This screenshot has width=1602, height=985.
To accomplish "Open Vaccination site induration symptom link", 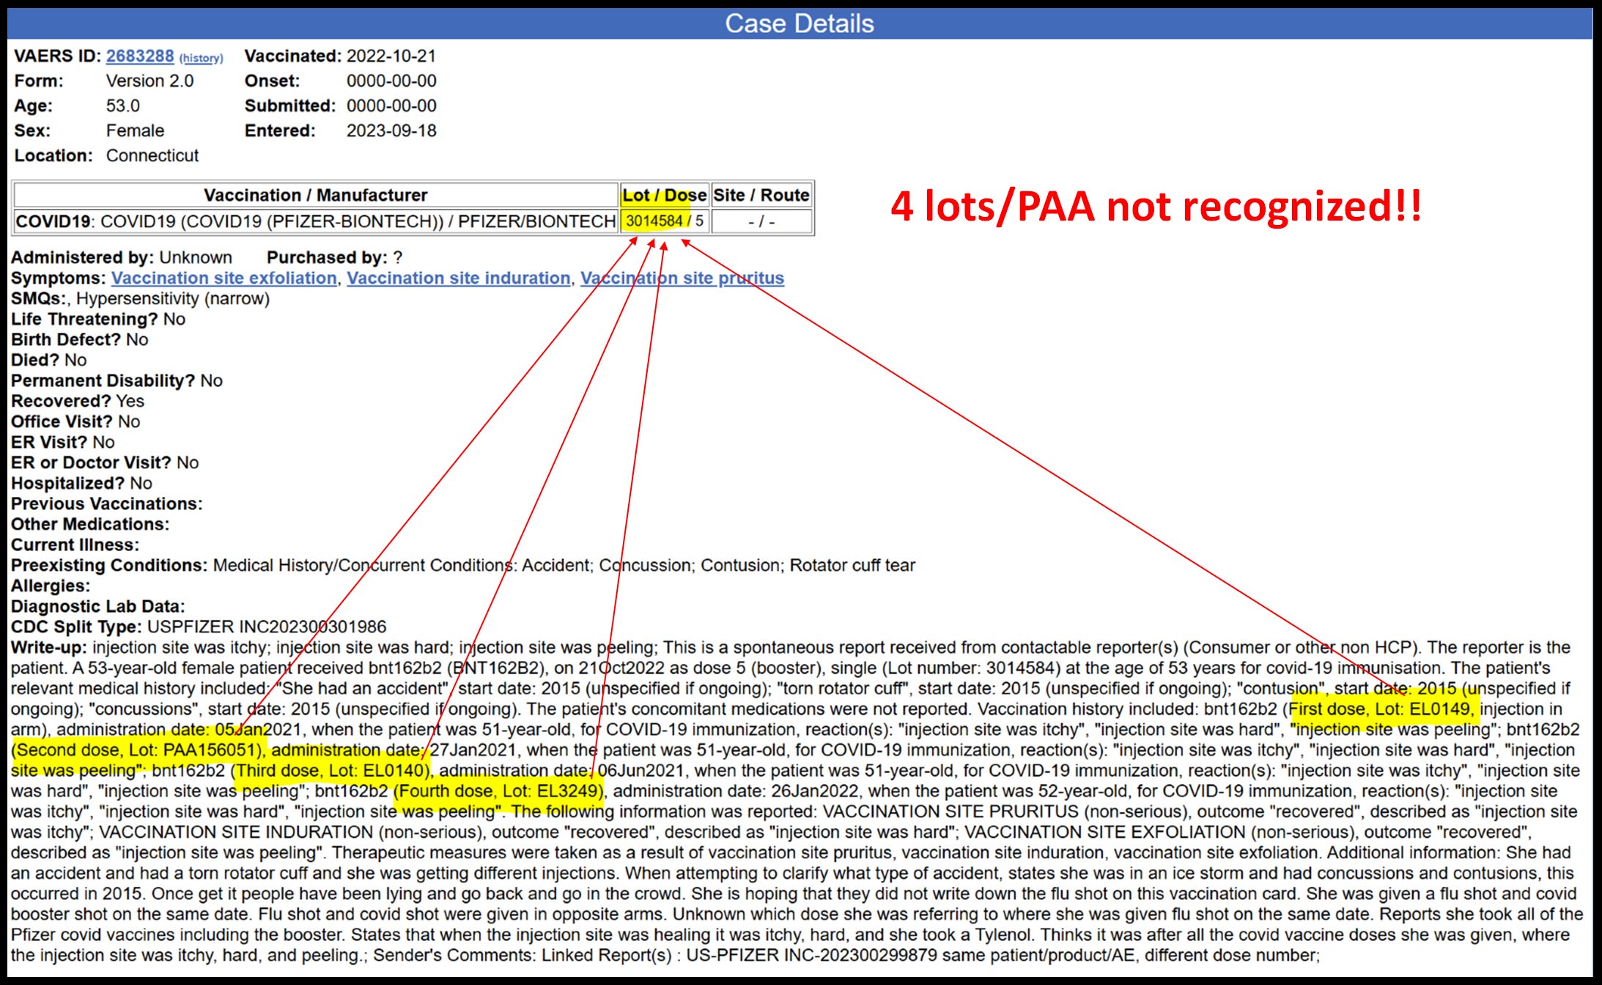I will (x=458, y=278).
